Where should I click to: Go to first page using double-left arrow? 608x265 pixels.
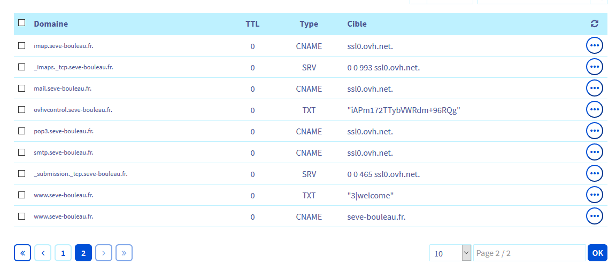(x=22, y=253)
